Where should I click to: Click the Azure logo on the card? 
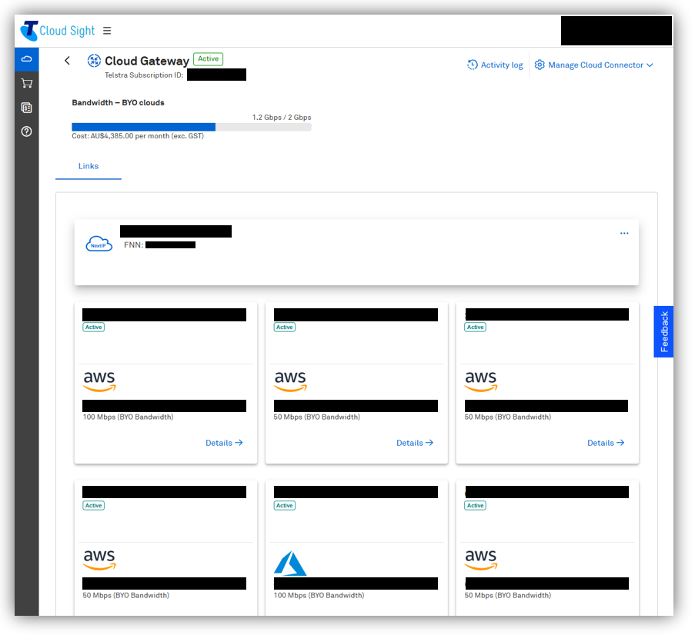[x=290, y=564]
